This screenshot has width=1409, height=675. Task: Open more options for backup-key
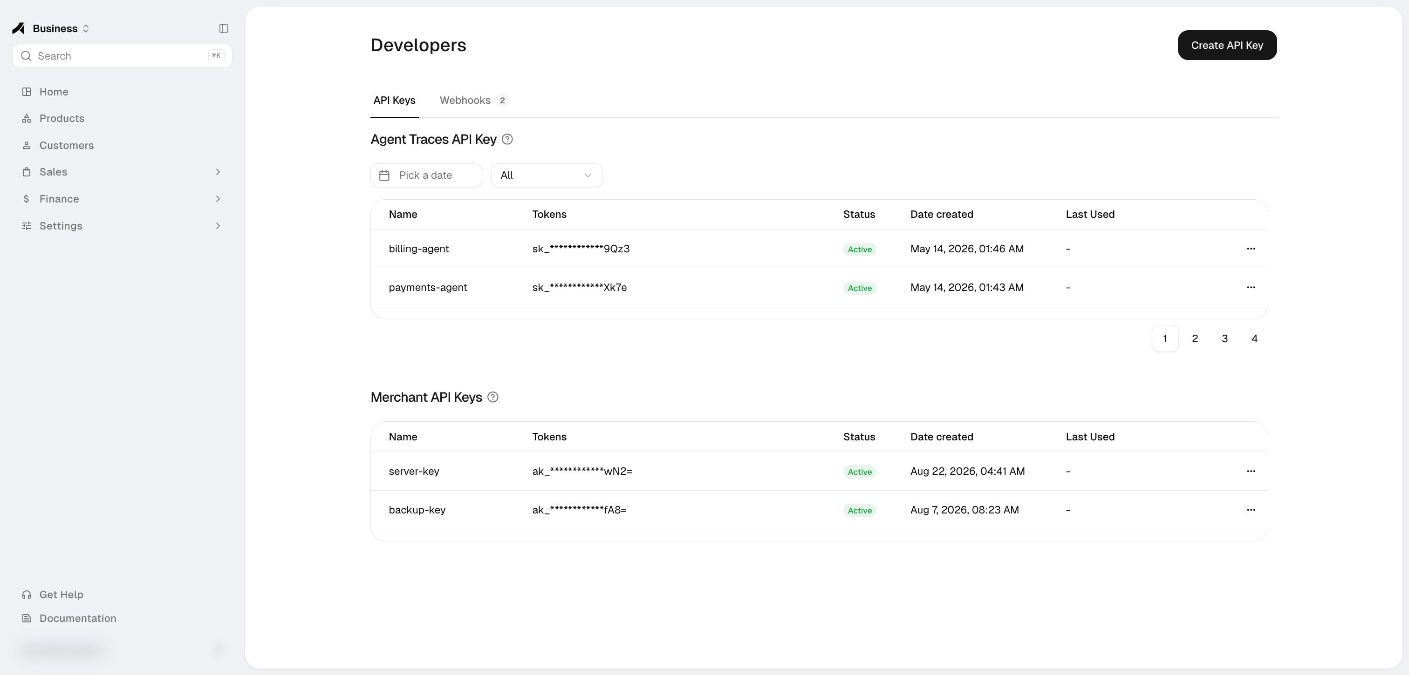tap(1251, 510)
